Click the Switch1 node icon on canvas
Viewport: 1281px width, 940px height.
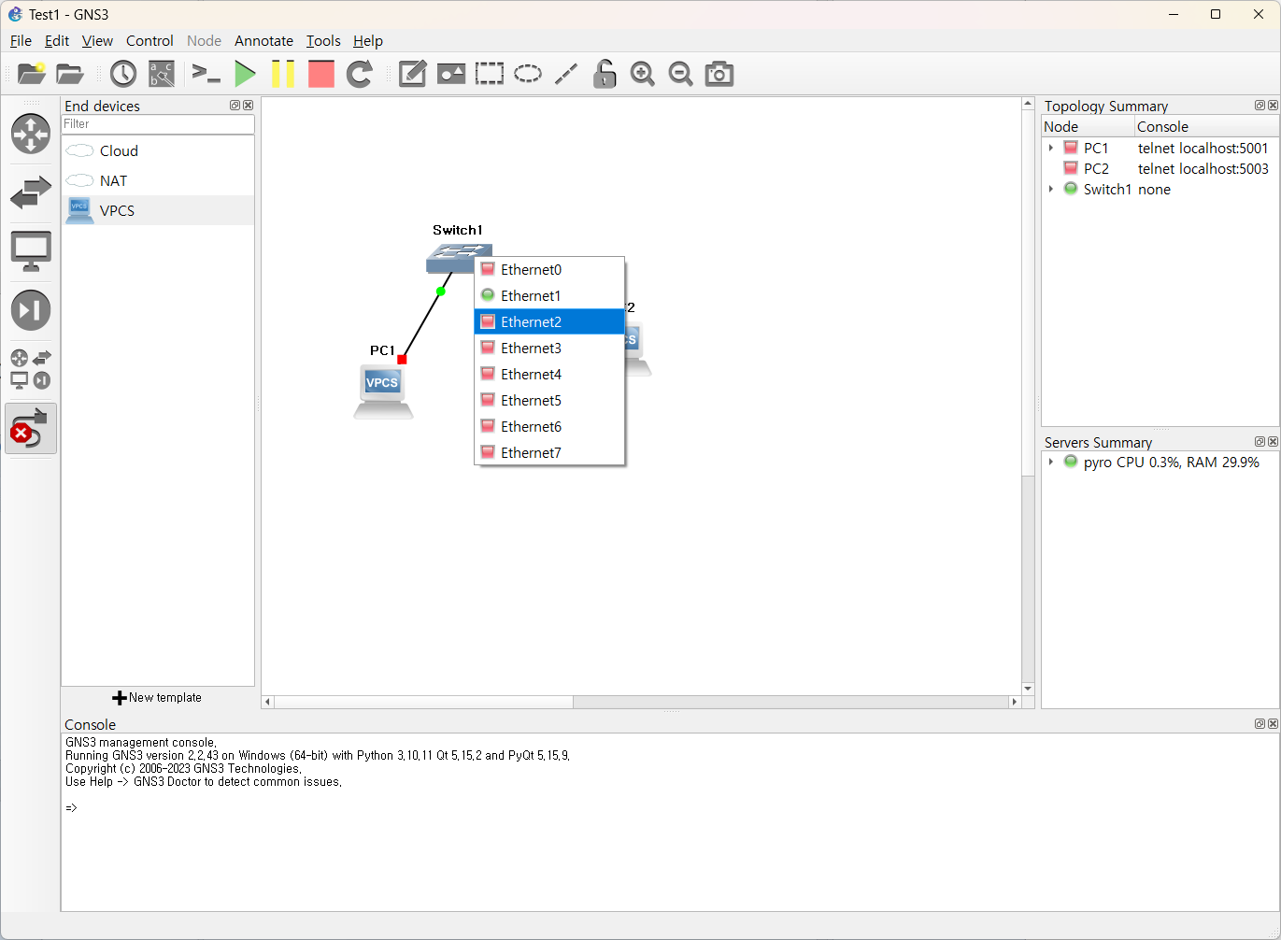tap(452, 257)
